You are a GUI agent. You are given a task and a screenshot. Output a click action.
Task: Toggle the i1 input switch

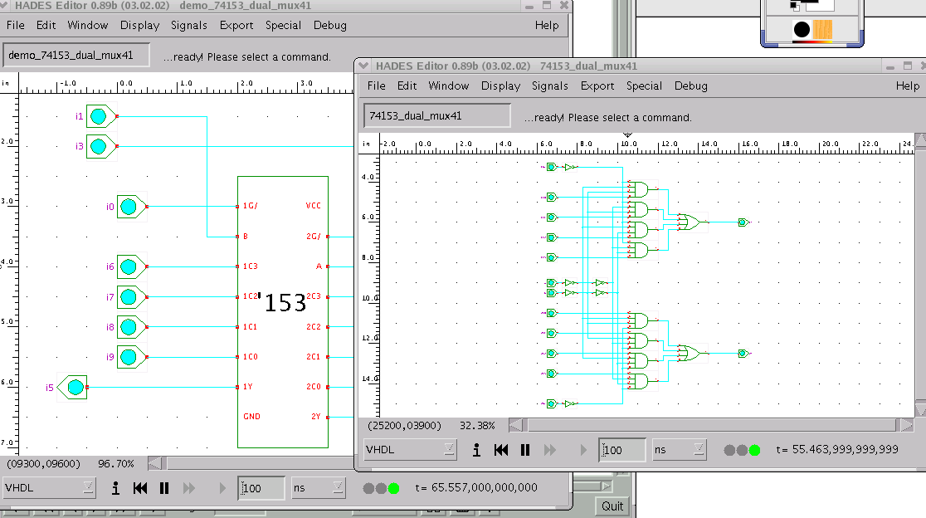coord(99,116)
